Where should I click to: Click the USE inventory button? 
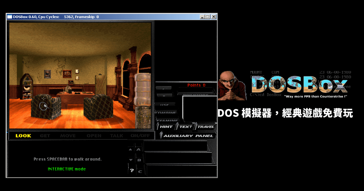tap(165, 104)
